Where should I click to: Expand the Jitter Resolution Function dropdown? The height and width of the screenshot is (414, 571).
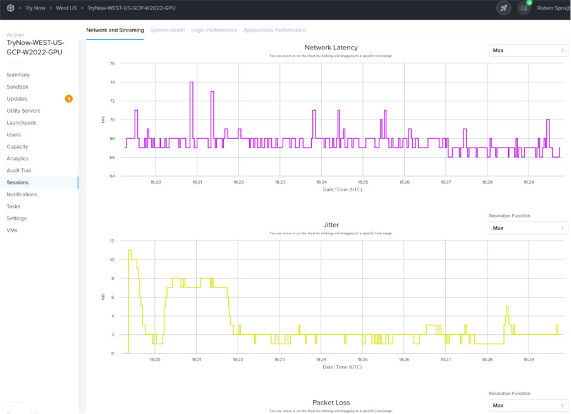pyautogui.click(x=528, y=228)
